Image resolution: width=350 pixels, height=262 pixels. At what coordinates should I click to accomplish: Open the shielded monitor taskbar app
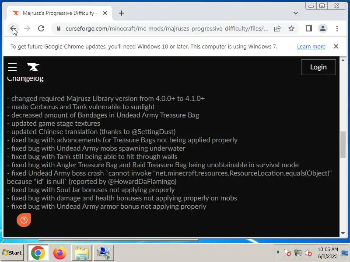tap(103, 253)
